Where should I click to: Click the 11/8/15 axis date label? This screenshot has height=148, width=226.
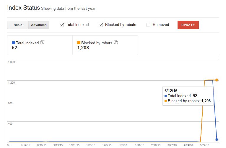[91, 145]
